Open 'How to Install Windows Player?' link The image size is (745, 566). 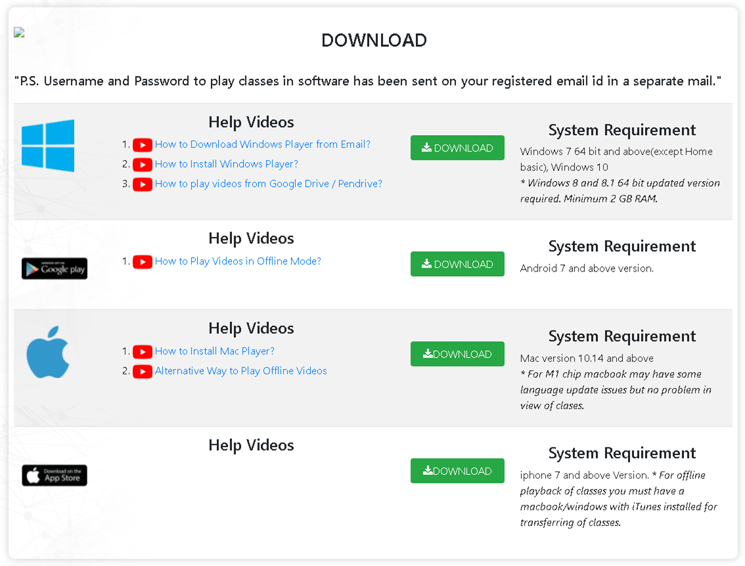(x=227, y=164)
